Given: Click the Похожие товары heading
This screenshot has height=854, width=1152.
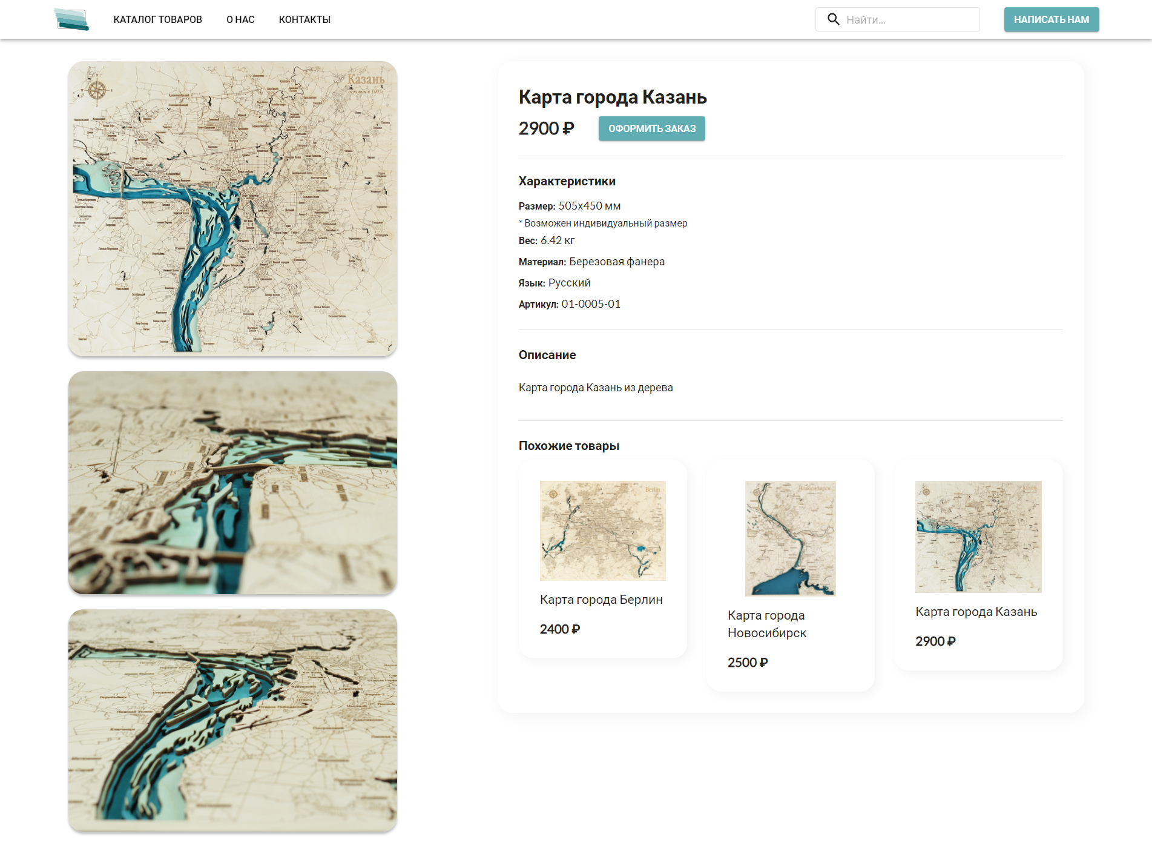Looking at the screenshot, I should (x=568, y=446).
